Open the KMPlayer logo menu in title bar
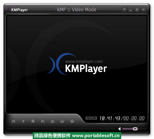The width and height of the screenshot is (154, 139). [18, 9]
